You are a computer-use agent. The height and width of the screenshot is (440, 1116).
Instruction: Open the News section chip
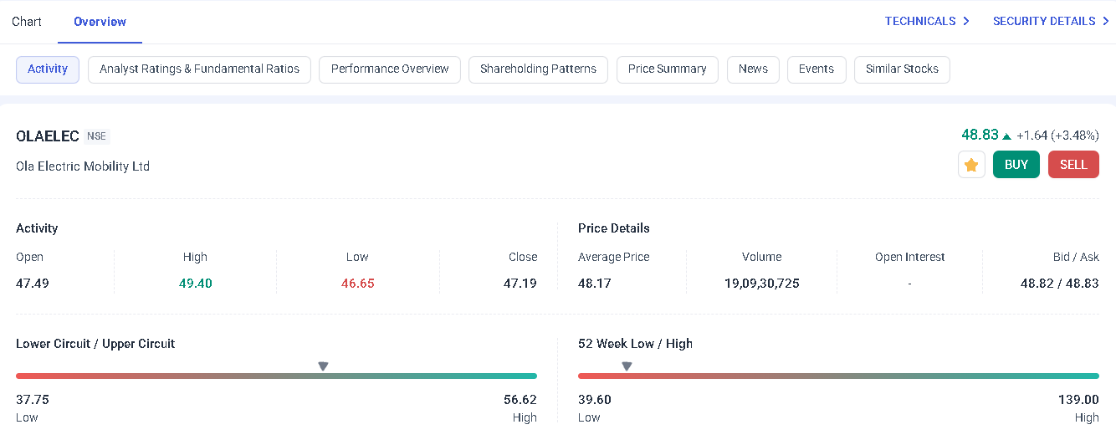click(753, 69)
